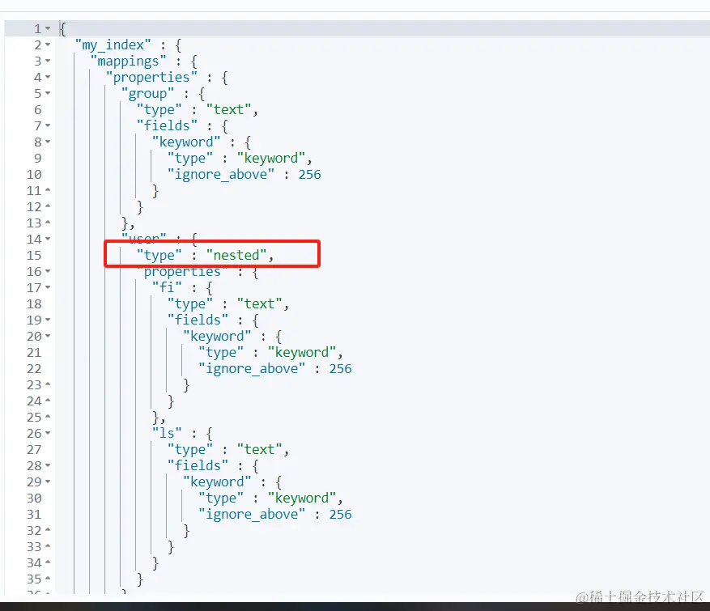Click the "nested" type value

pyautogui.click(x=236, y=255)
